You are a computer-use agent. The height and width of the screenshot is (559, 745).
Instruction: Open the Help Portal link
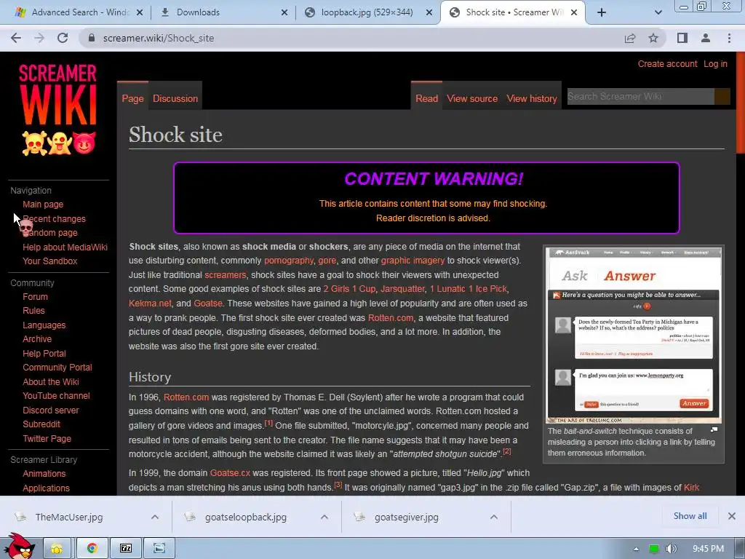coord(44,354)
